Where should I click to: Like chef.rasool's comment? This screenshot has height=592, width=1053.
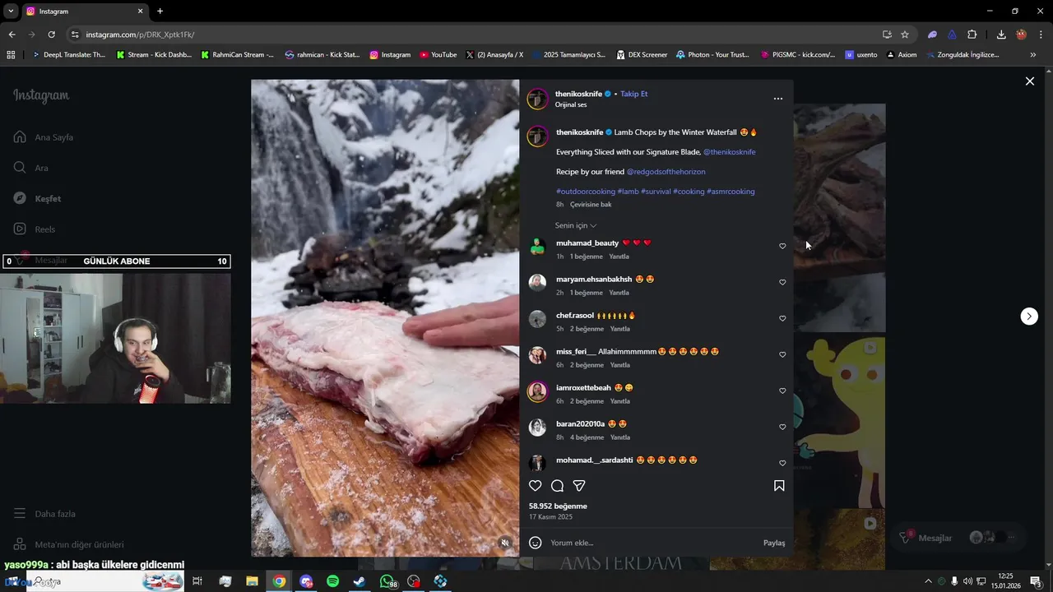[x=782, y=318]
